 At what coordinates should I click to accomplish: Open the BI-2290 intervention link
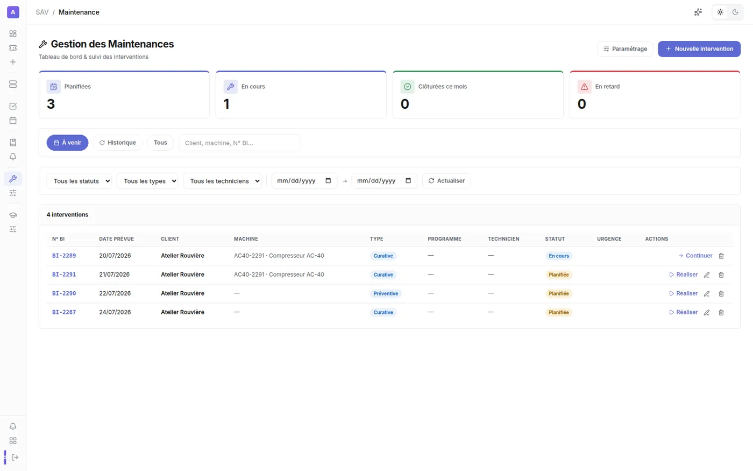click(64, 293)
